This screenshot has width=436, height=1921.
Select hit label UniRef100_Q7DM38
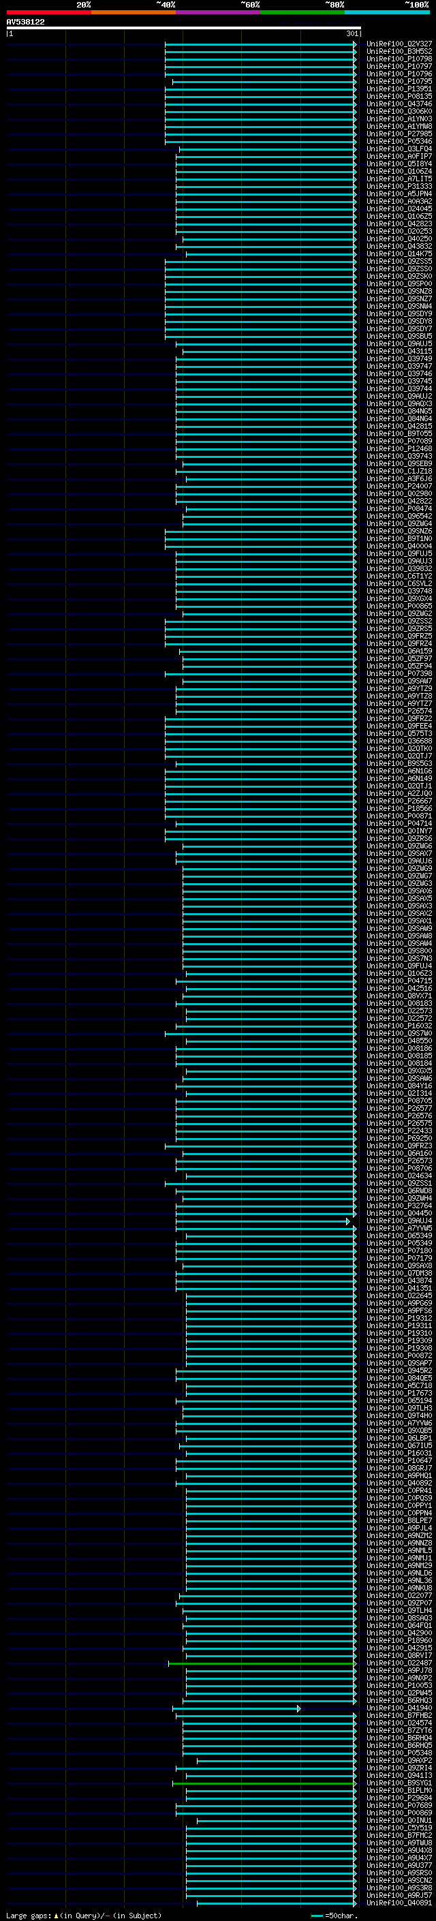[399, 1273]
